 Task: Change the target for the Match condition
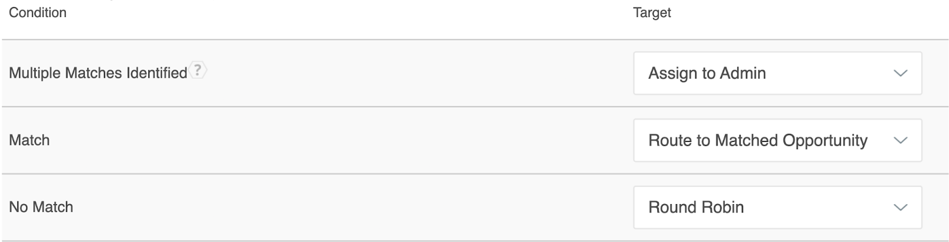pos(778,140)
